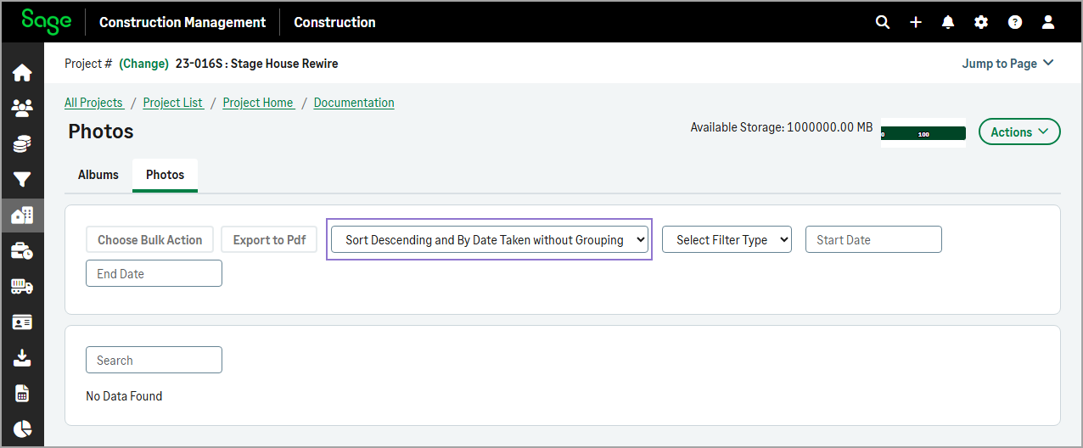This screenshot has width=1083, height=448.
Task: Open the settings gear icon
Action: (x=981, y=22)
